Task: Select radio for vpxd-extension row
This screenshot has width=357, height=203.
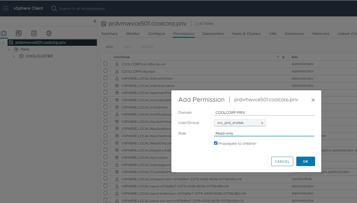Action: point(105,193)
